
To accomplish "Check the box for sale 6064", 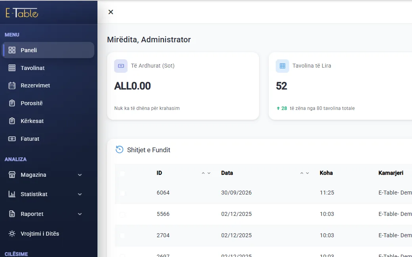I will coord(122,193).
